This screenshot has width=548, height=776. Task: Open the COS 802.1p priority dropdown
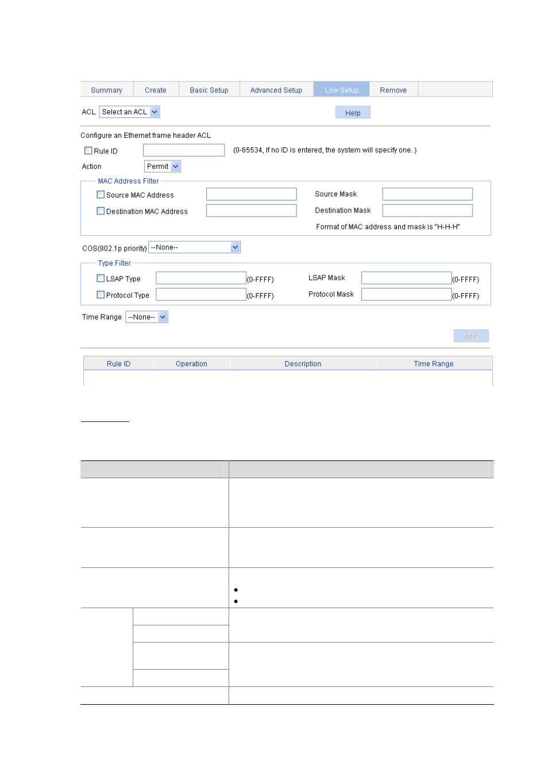pyautogui.click(x=194, y=247)
